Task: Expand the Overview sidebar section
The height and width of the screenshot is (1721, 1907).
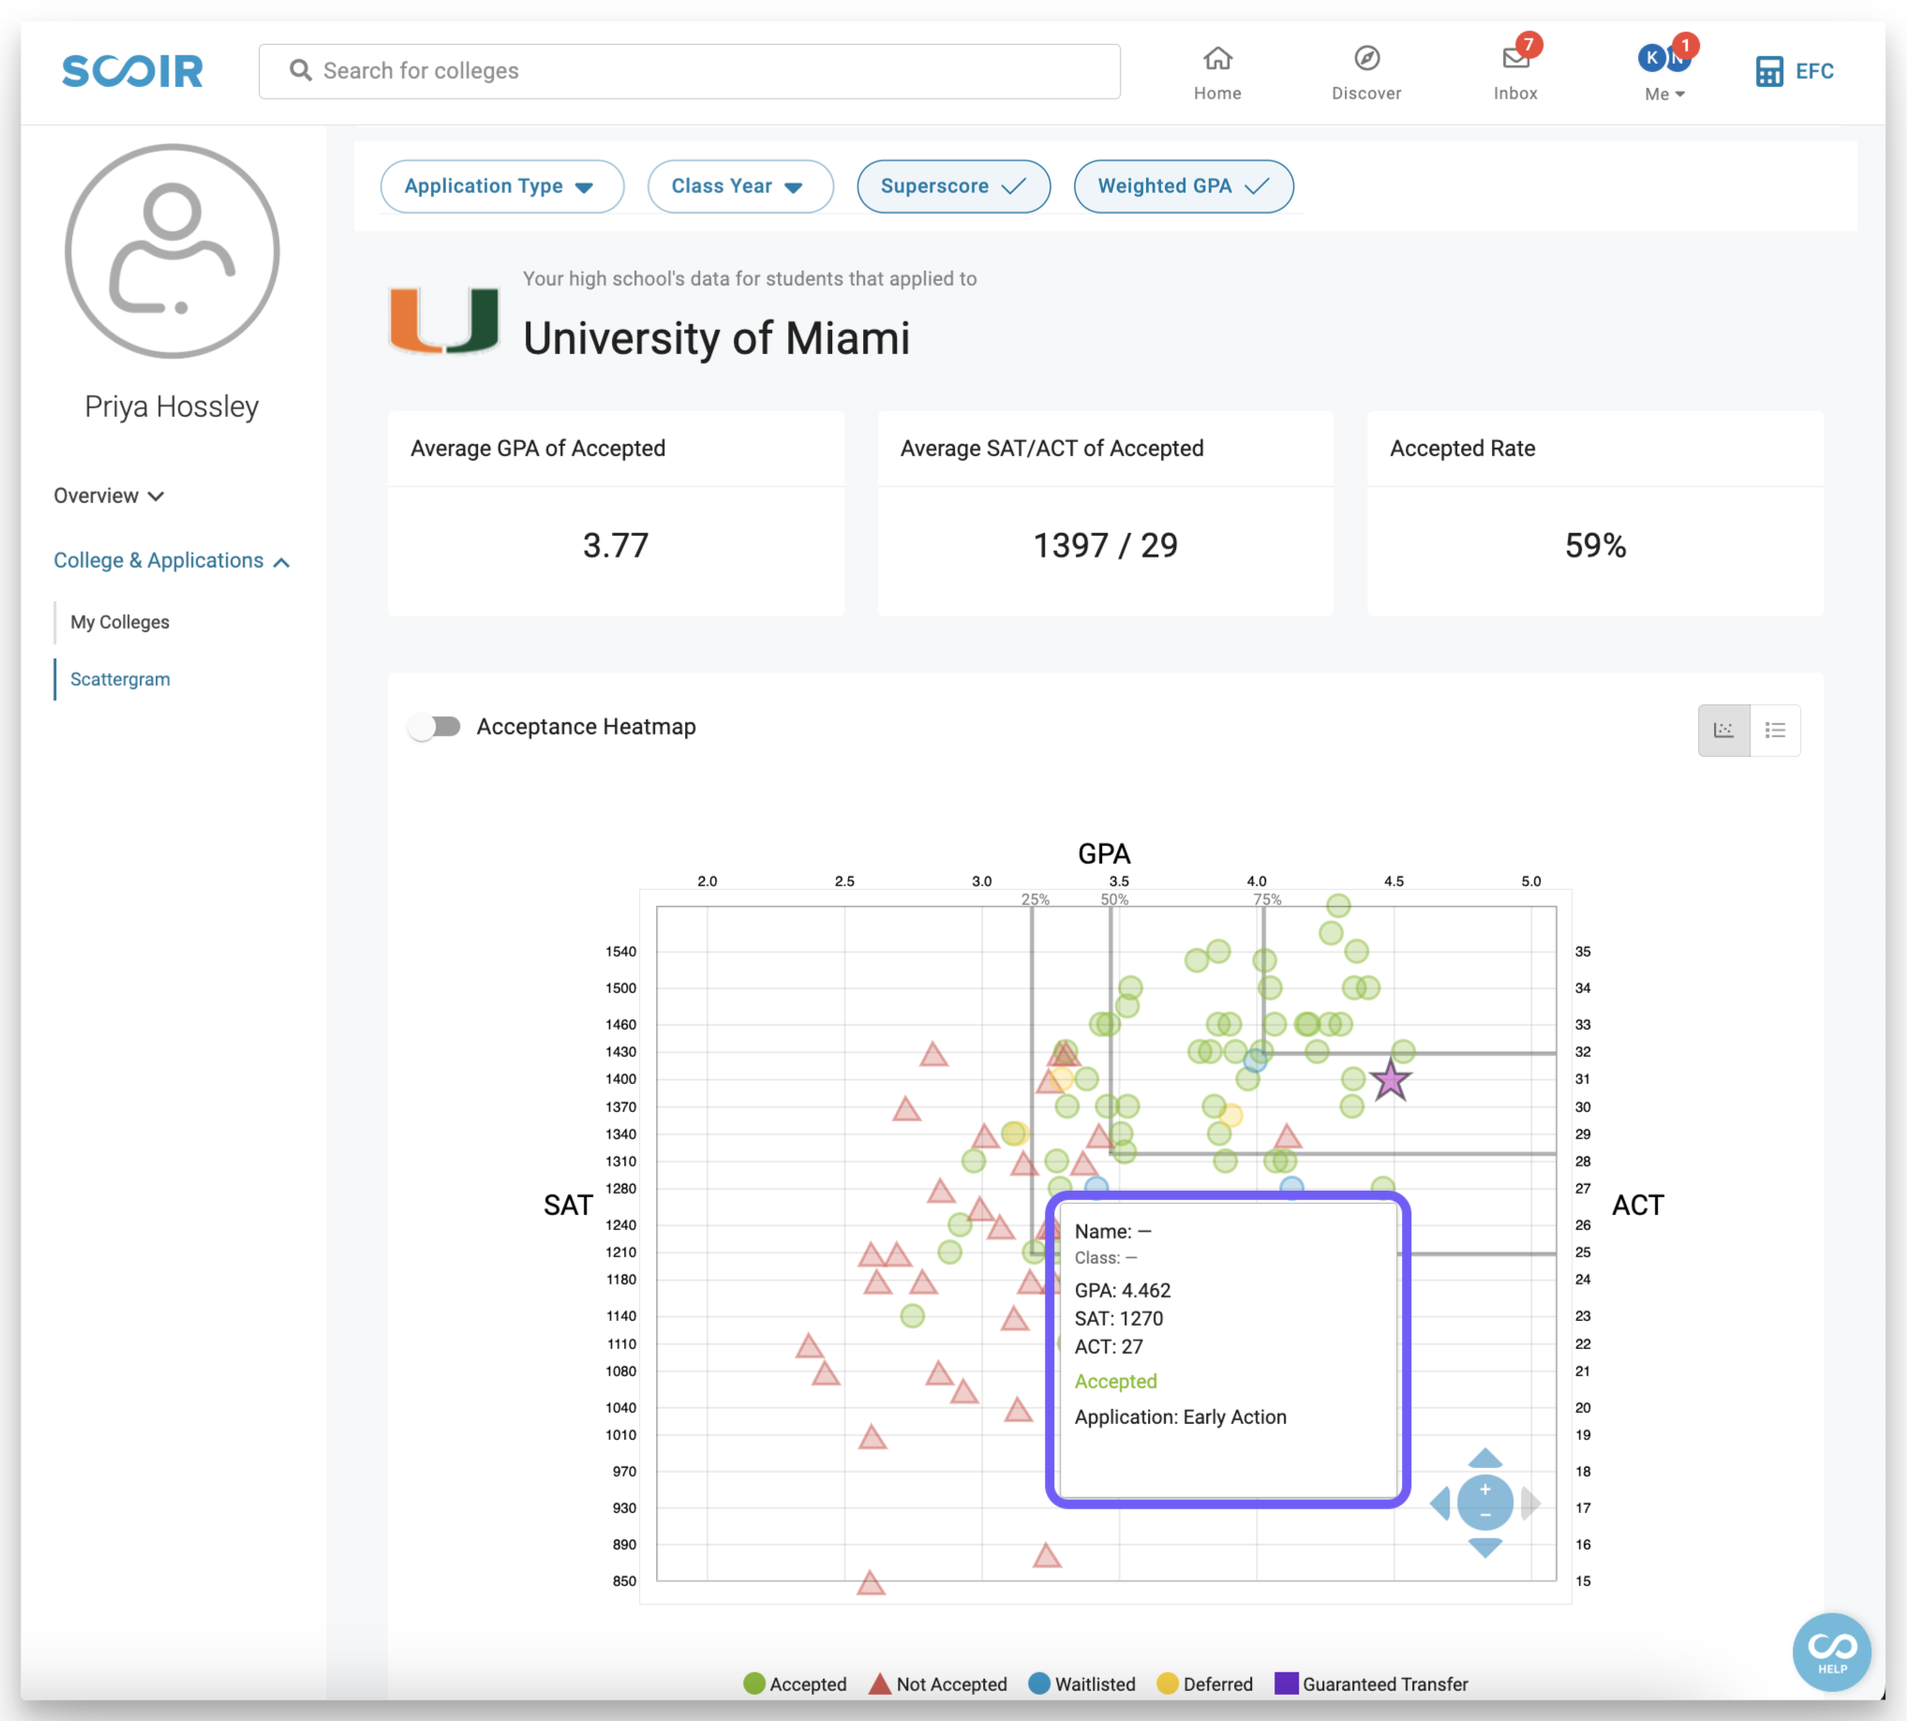Action: tap(109, 496)
